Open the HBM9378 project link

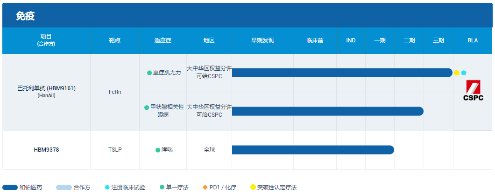(46, 150)
